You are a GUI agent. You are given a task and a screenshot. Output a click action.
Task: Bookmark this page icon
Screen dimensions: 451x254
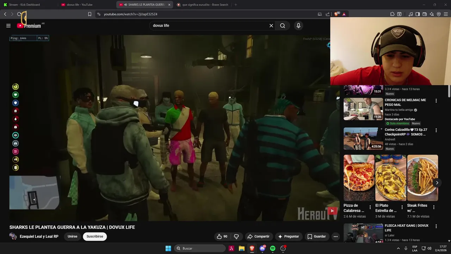[x=89, y=14]
